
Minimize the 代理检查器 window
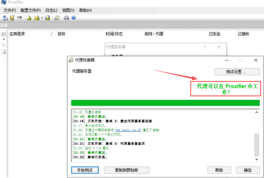[227, 60]
